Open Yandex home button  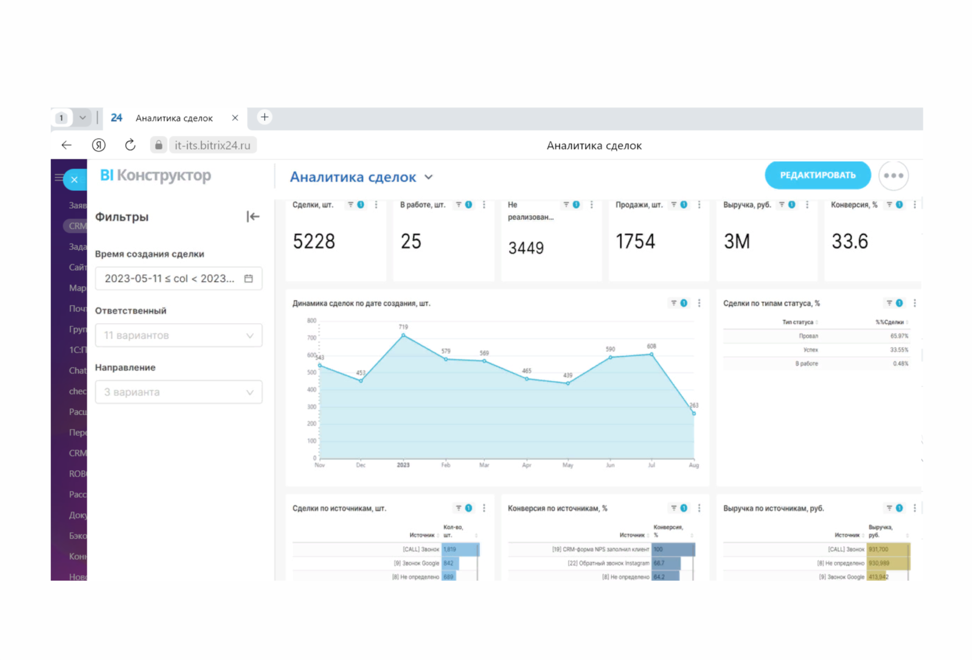[99, 145]
